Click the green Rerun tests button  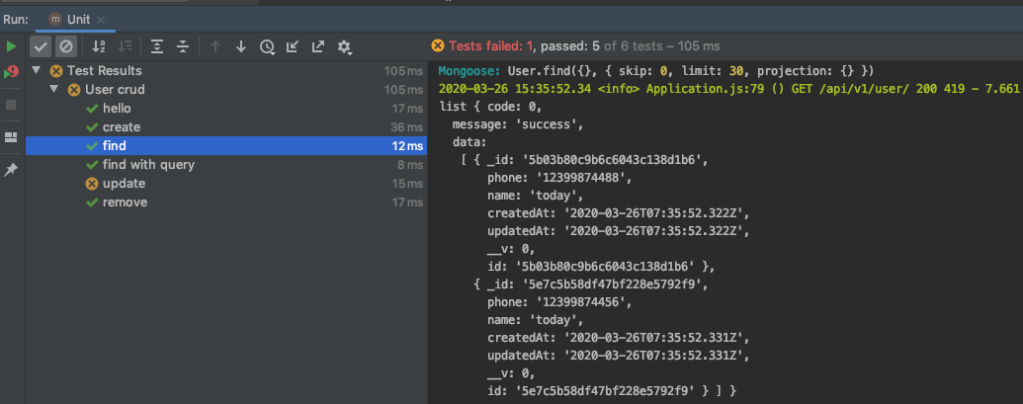(11, 46)
